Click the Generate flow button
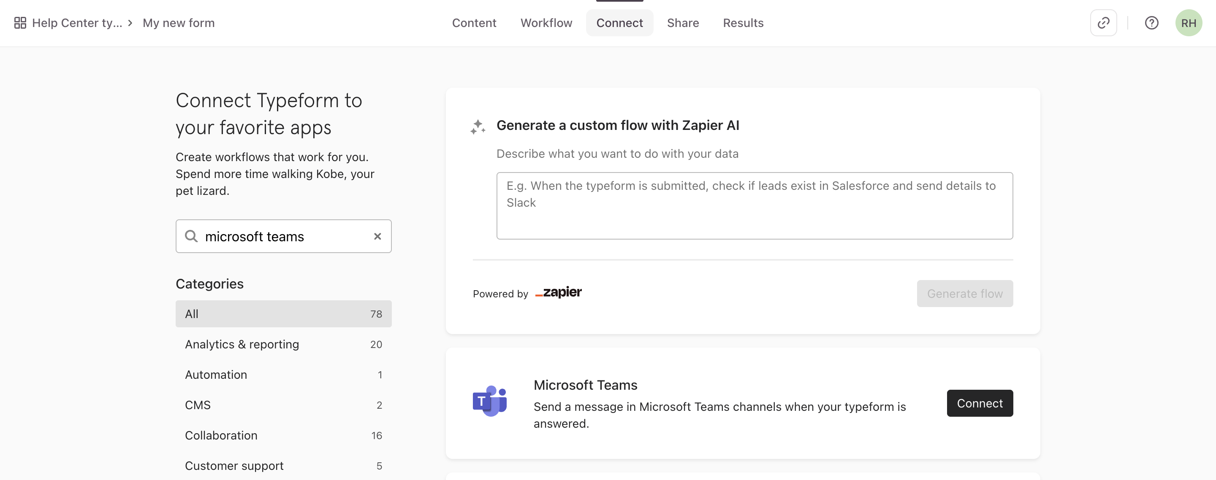This screenshot has width=1216, height=480. point(964,293)
